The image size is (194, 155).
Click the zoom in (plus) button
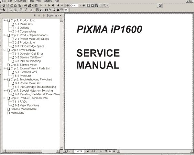(84, 5)
